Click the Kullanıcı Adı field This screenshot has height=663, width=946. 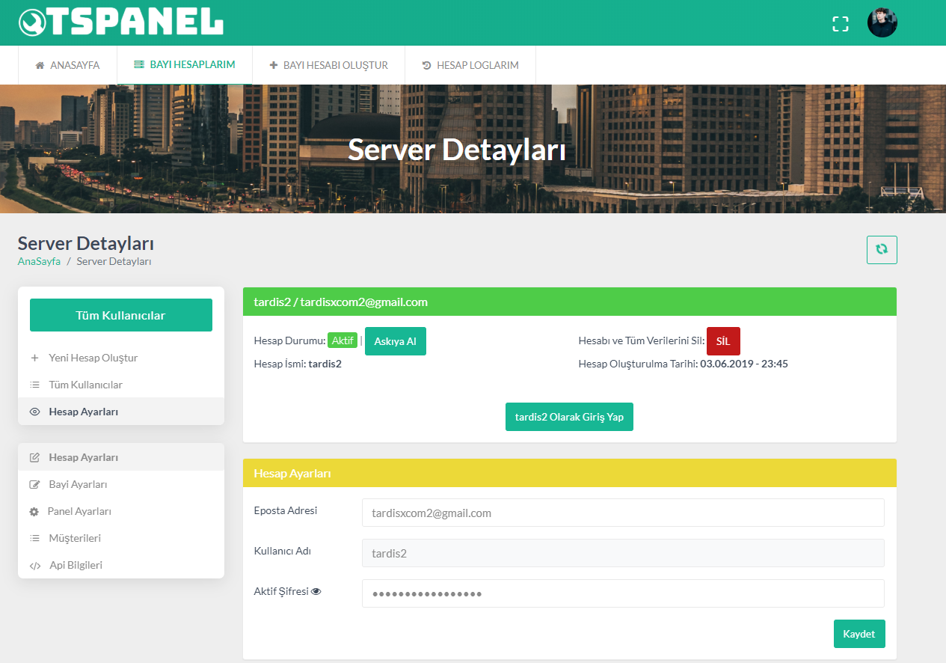(623, 553)
